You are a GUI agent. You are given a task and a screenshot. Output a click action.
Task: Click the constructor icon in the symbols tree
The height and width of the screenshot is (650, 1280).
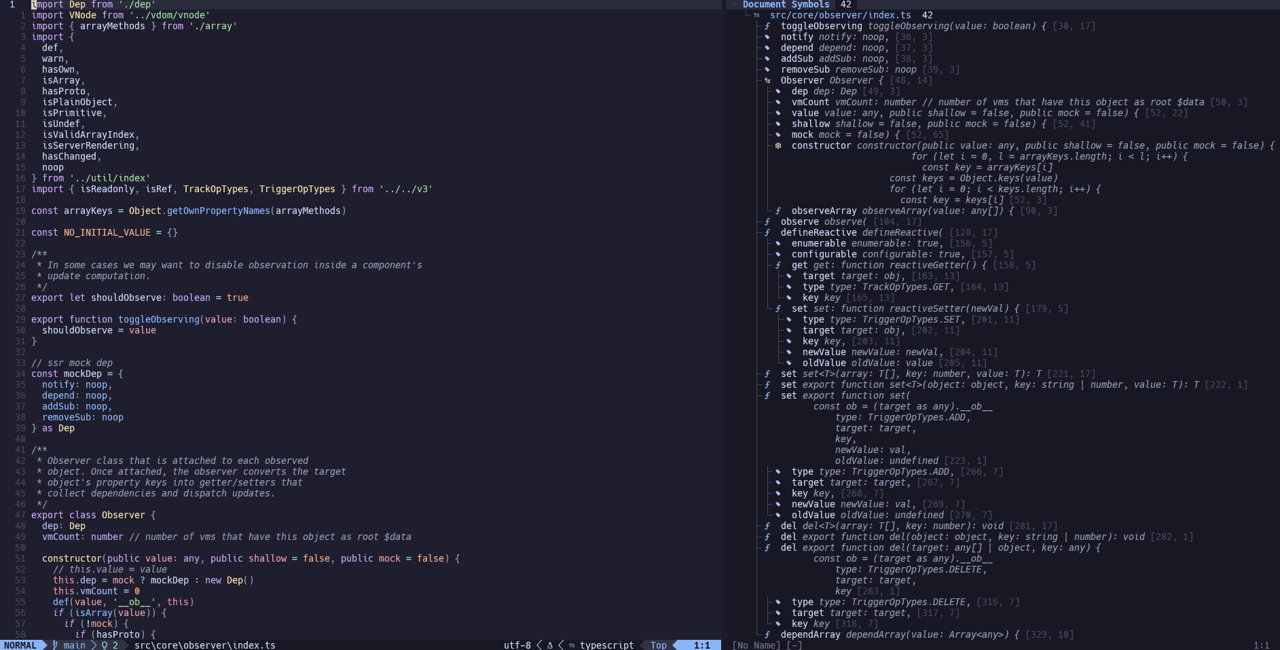click(778, 146)
